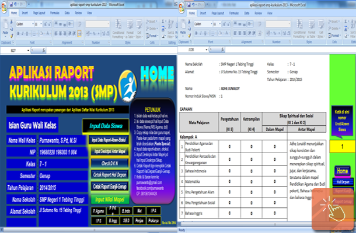This screenshot has width=356, height=233.
Task: Click left window horizontal scrollbar
Action: [89, 230]
